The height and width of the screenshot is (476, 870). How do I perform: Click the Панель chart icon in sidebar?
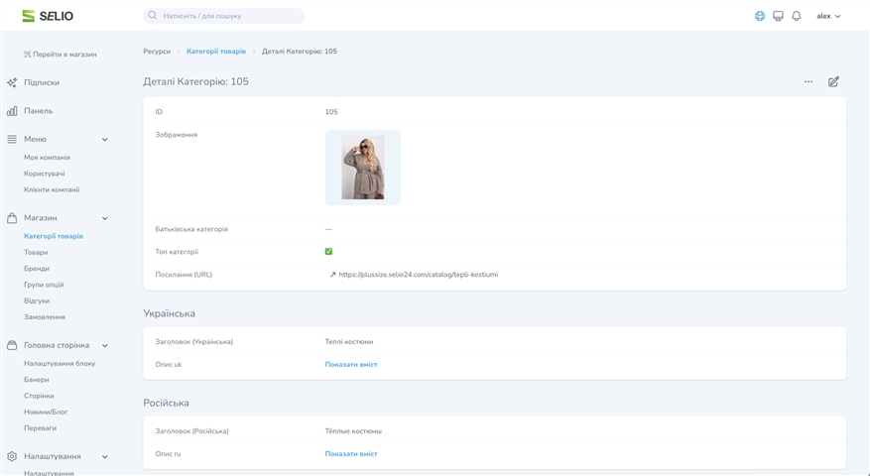[12, 111]
